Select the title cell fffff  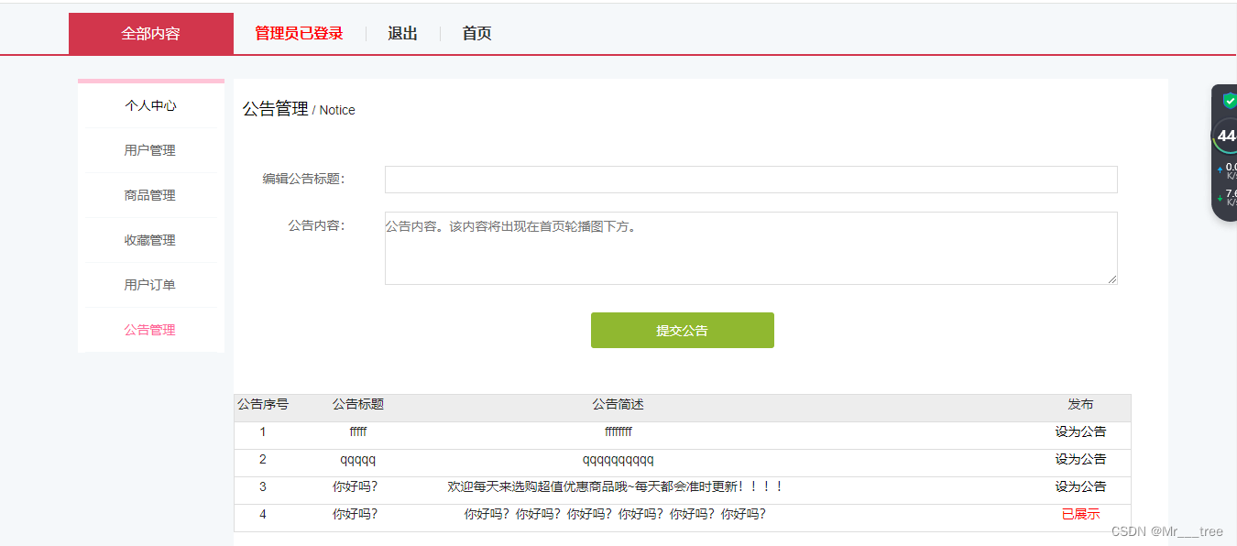[358, 431]
